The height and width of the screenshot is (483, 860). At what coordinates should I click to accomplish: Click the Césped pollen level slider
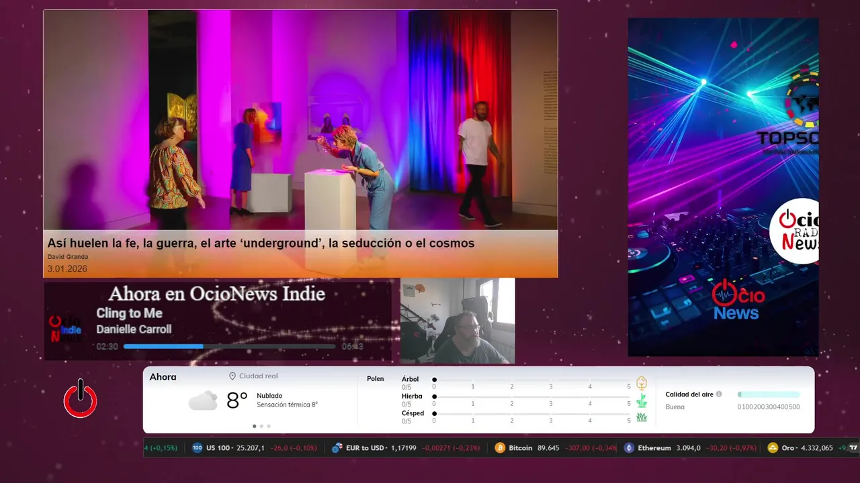(532, 413)
